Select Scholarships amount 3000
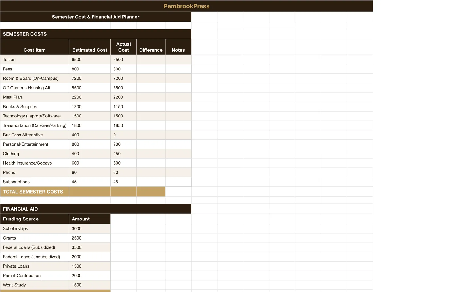 click(x=90, y=228)
